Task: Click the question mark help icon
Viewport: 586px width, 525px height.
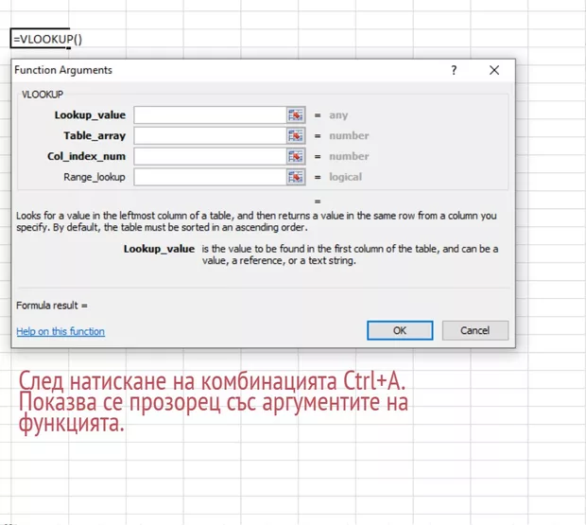Action: tap(454, 70)
